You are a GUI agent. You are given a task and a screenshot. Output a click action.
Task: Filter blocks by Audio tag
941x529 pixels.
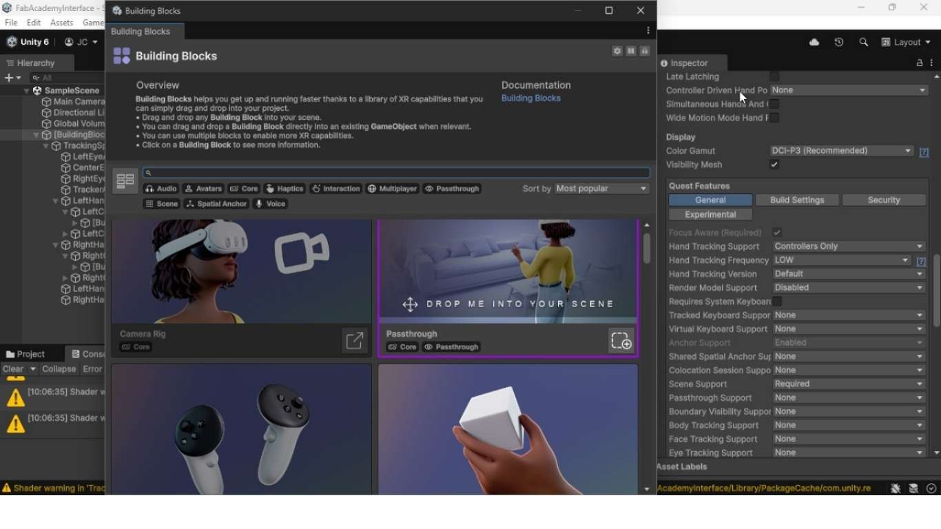161,189
